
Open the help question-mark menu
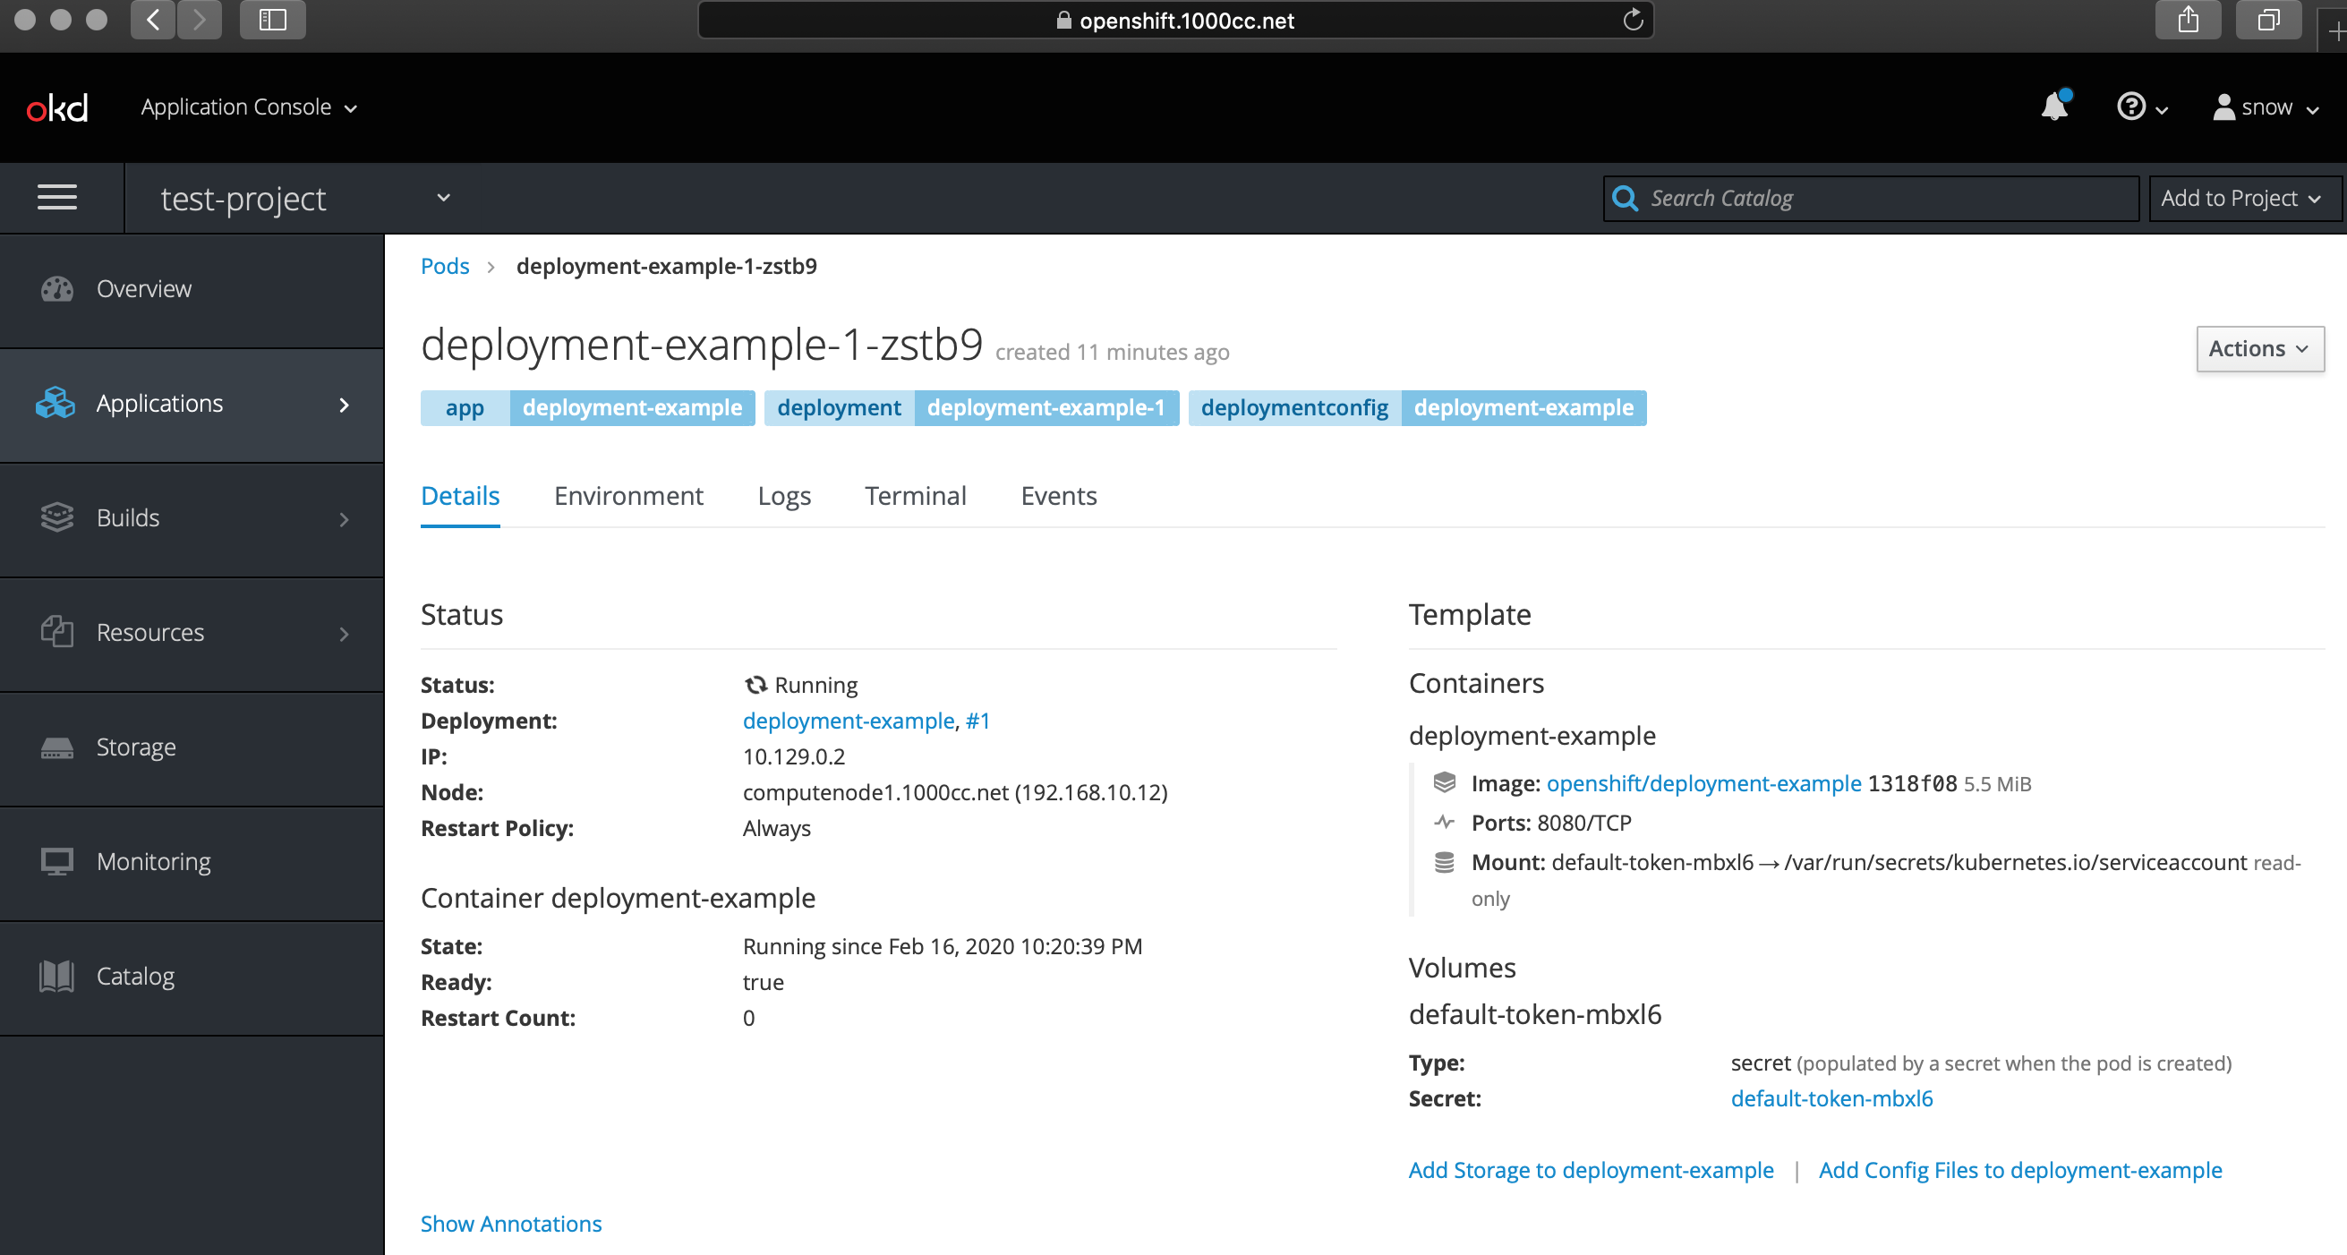tap(2141, 107)
